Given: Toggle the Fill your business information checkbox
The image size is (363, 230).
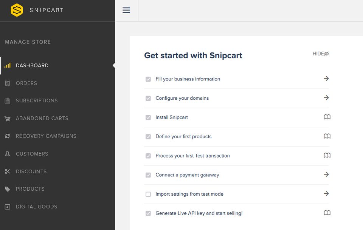Looking at the screenshot, I should point(148,79).
